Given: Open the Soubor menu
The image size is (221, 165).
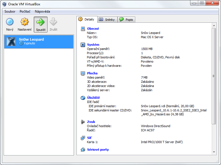Looking at the screenshot, I should pos(10,12).
